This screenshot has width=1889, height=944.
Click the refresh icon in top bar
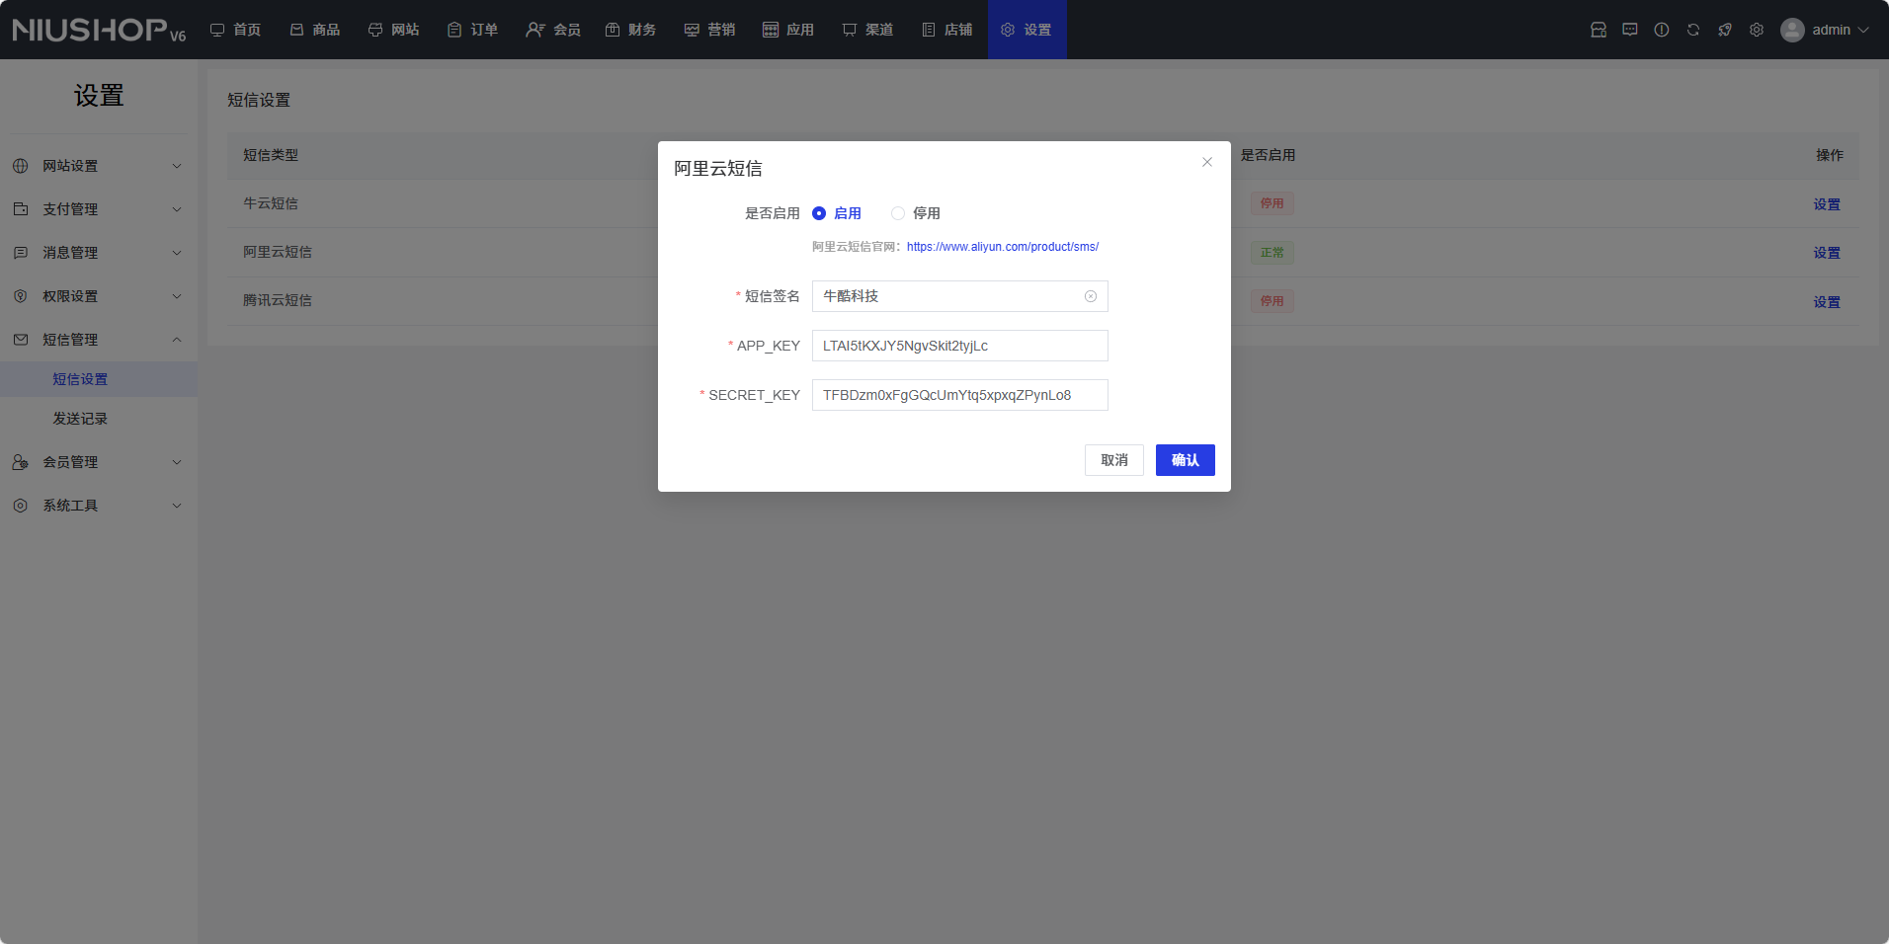click(x=1693, y=30)
